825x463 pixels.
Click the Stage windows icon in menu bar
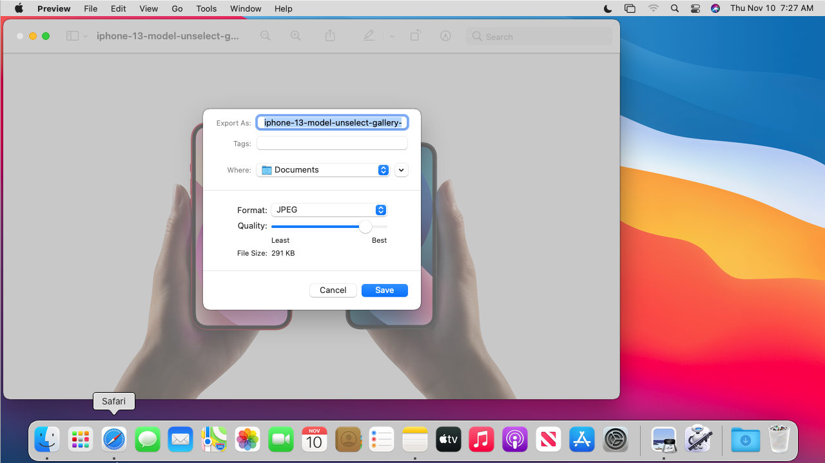pos(630,8)
